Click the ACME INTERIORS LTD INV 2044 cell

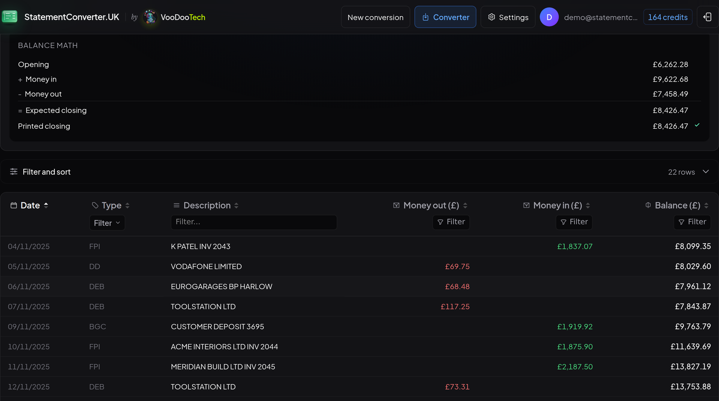coord(224,347)
